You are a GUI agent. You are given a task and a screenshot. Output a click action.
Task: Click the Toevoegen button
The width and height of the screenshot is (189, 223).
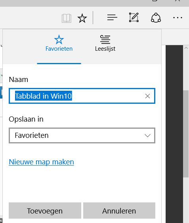pyautogui.click(x=45, y=211)
